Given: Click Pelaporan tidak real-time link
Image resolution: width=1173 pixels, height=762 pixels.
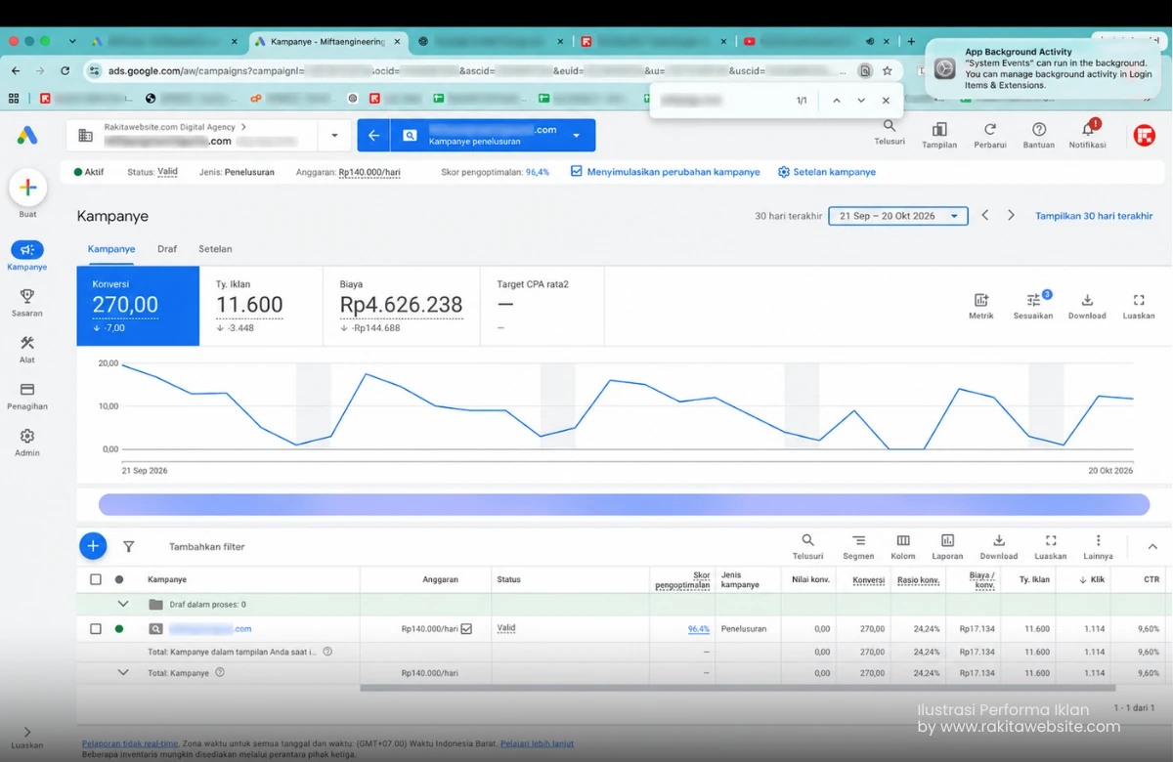Looking at the screenshot, I should pyautogui.click(x=130, y=743).
